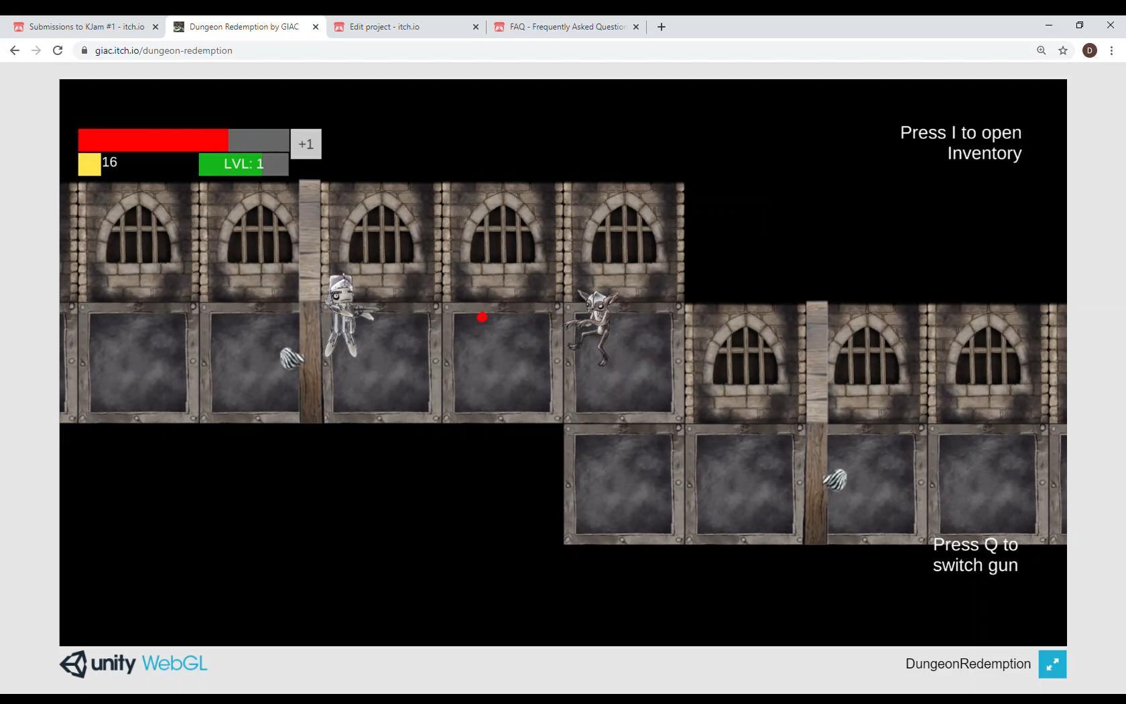Image resolution: width=1126 pixels, height=704 pixels.
Task: Open the Chrome profile avatar D
Action: point(1089,50)
